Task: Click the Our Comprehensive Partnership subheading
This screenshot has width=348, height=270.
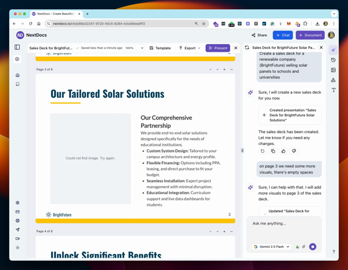Action: 167,121
